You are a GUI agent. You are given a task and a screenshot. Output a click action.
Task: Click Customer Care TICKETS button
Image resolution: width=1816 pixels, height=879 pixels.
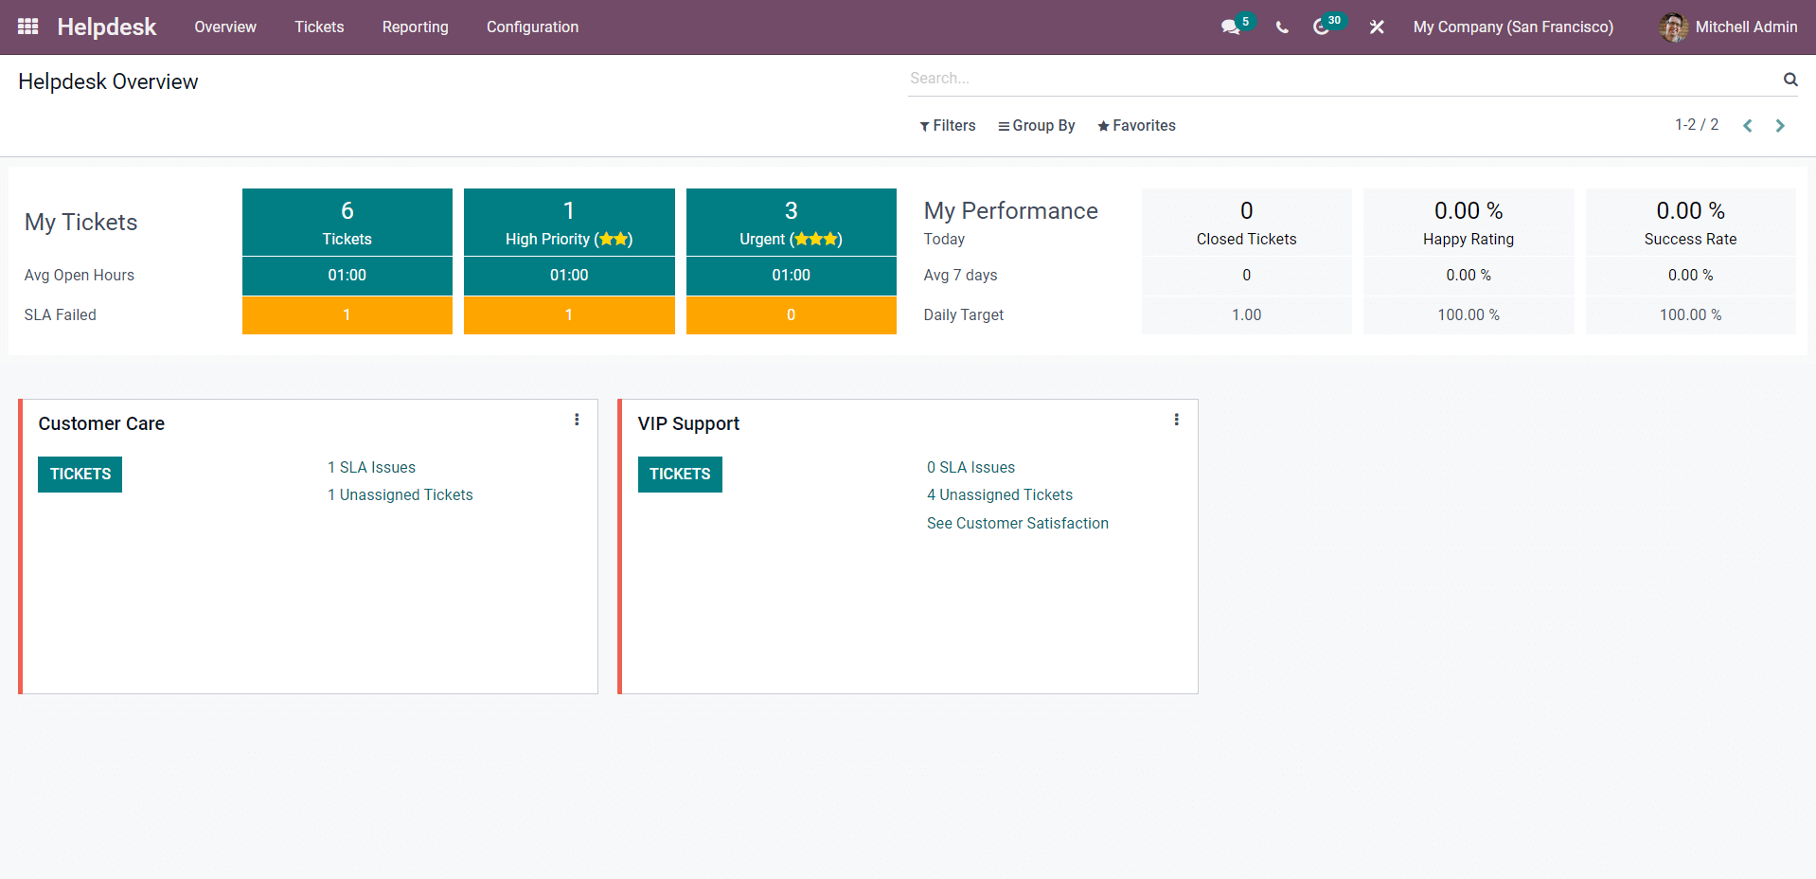click(80, 475)
